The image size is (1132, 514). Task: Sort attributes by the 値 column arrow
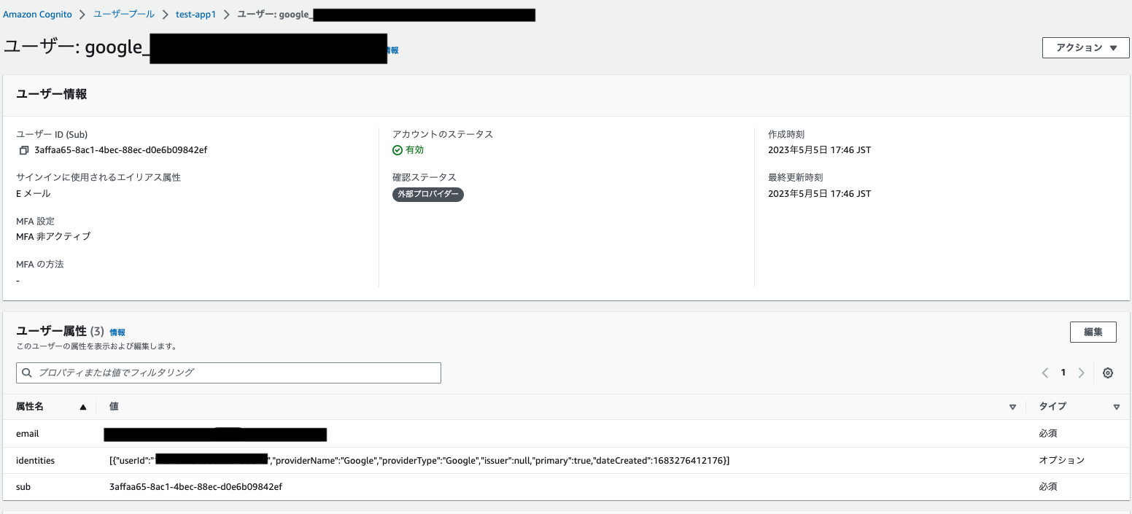click(x=1012, y=407)
